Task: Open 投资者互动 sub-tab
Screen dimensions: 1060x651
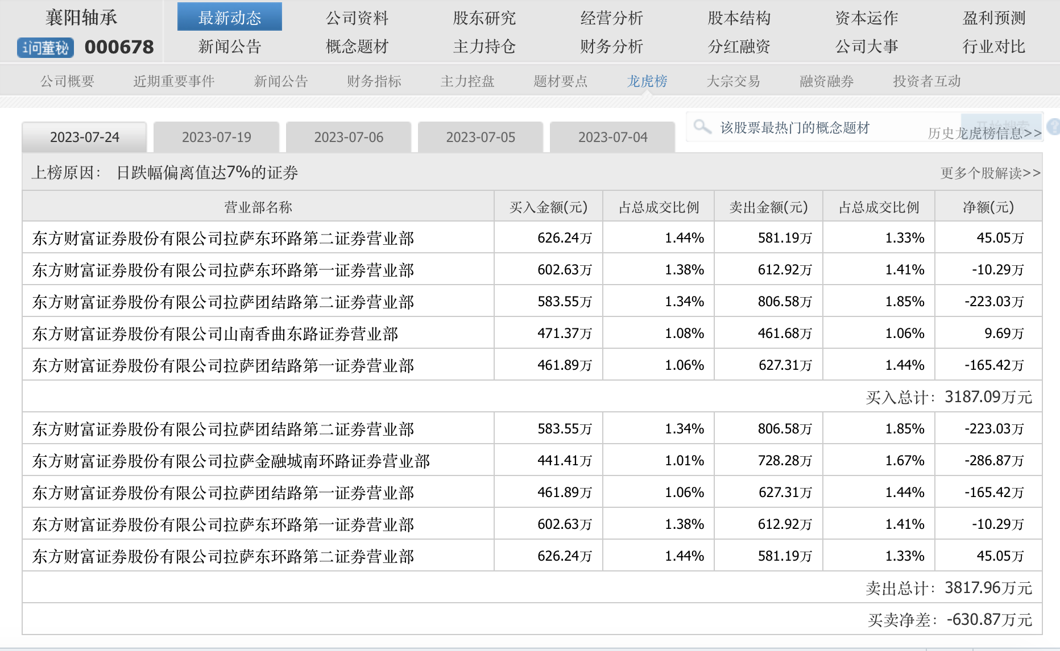Action: 927,81
